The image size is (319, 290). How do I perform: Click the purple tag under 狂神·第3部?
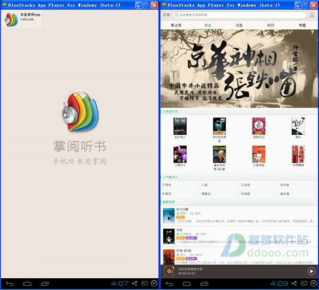[x=191, y=259]
